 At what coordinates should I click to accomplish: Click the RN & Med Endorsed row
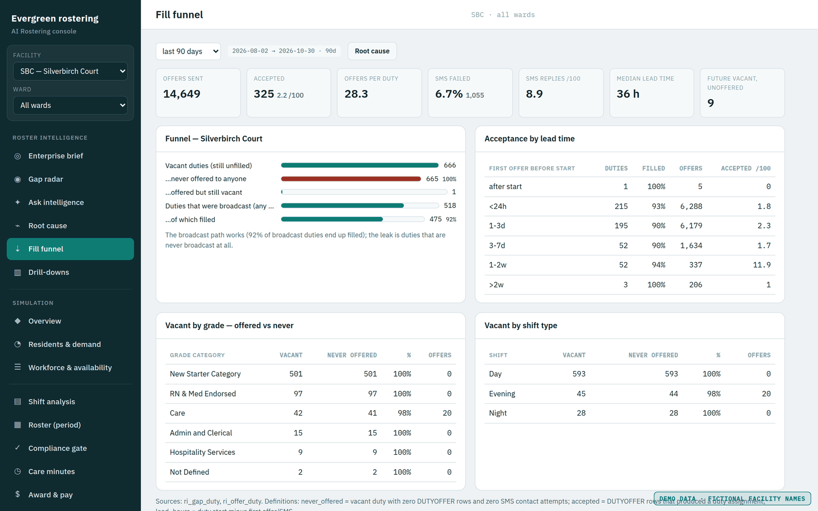(x=311, y=393)
